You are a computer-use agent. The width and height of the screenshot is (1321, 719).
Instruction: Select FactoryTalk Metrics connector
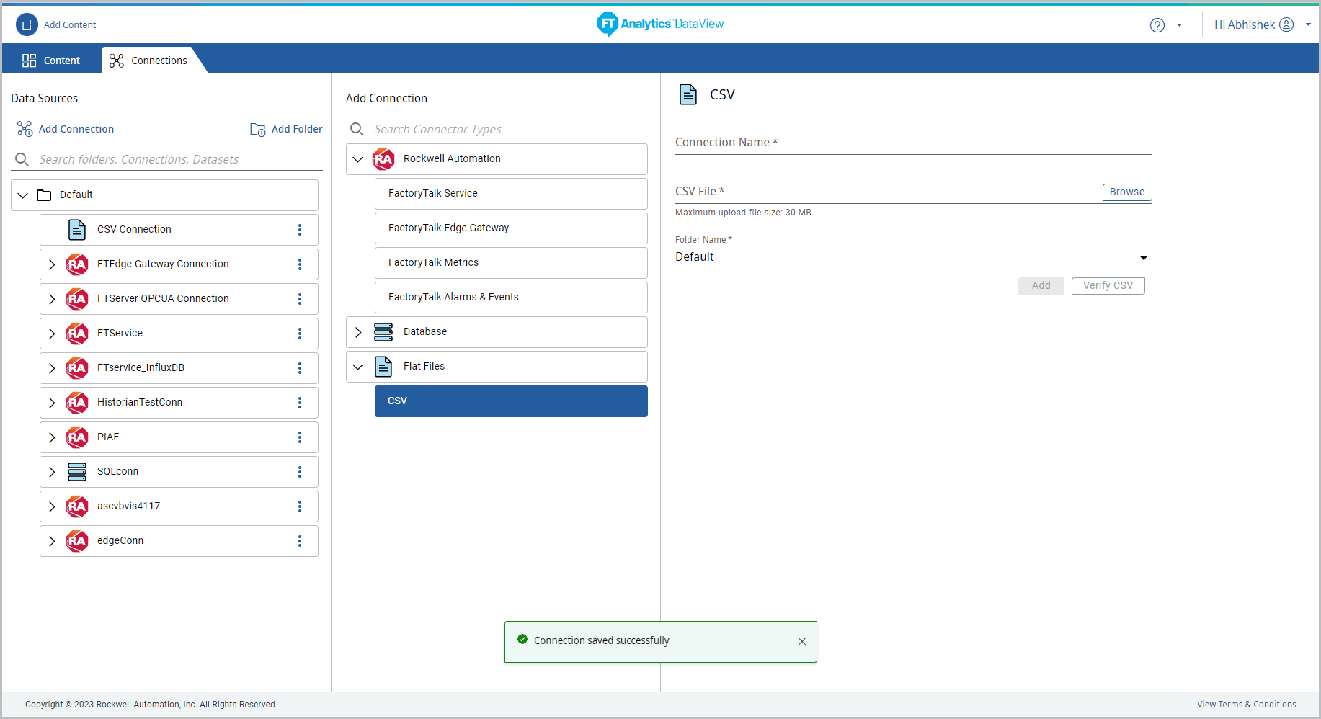[x=511, y=263]
